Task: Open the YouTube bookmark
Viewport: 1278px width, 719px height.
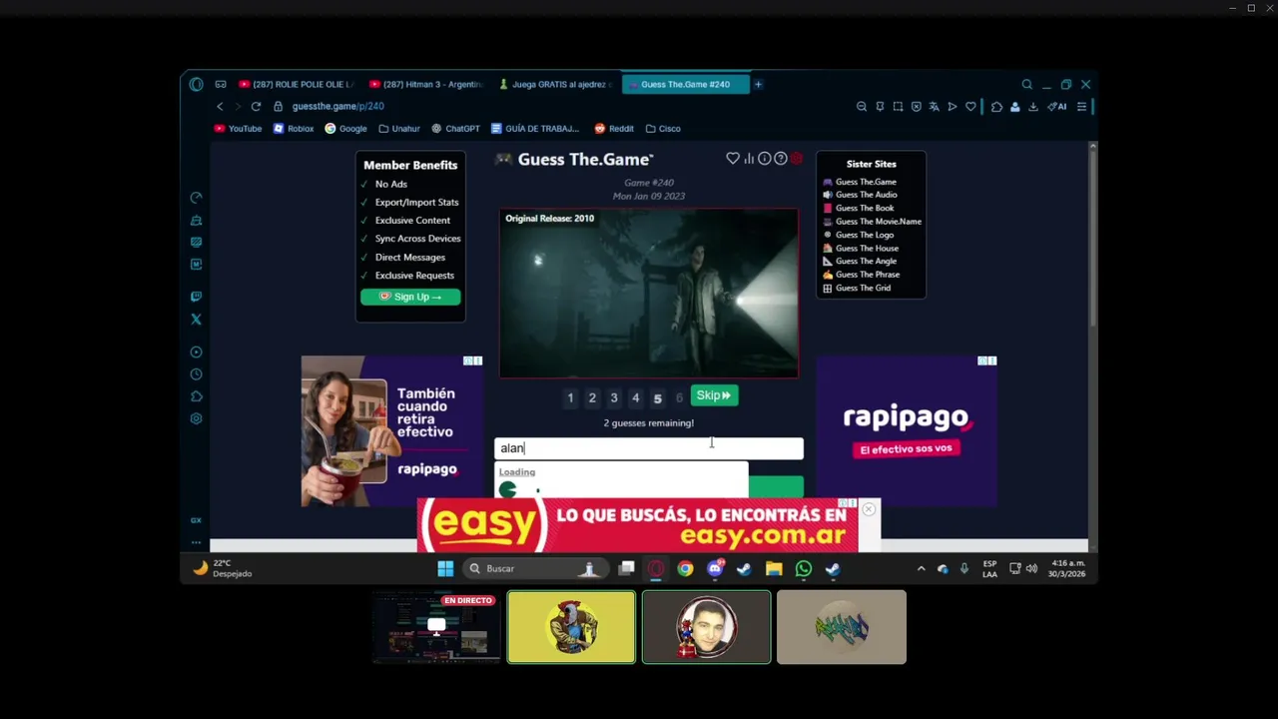Action: pyautogui.click(x=238, y=129)
